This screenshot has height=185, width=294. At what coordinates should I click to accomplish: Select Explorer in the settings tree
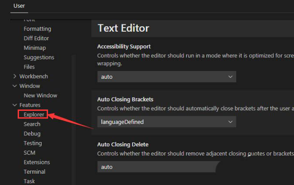[x=34, y=114]
